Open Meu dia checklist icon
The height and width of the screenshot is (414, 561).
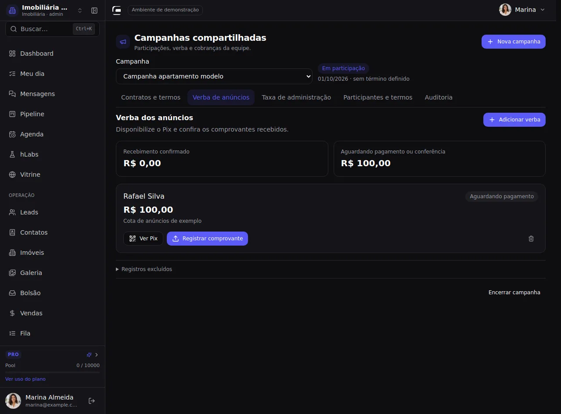tap(12, 74)
